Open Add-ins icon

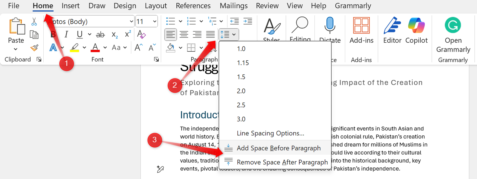coord(361,25)
